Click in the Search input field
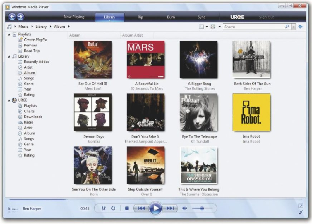Image resolution: width=312 pixels, height=224 pixels. pyautogui.click(x=254, y=27)
